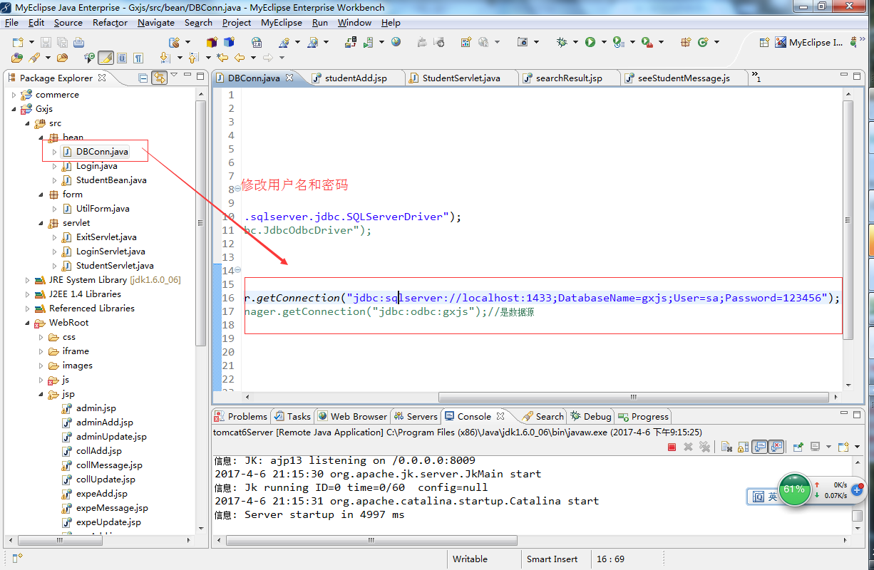Click the Last Edit Location icon
The image size is (874, 570).
coord(222,58)
